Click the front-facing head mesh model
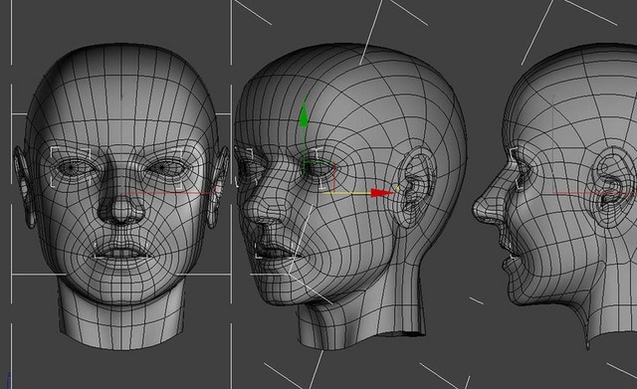 point(121,196)
